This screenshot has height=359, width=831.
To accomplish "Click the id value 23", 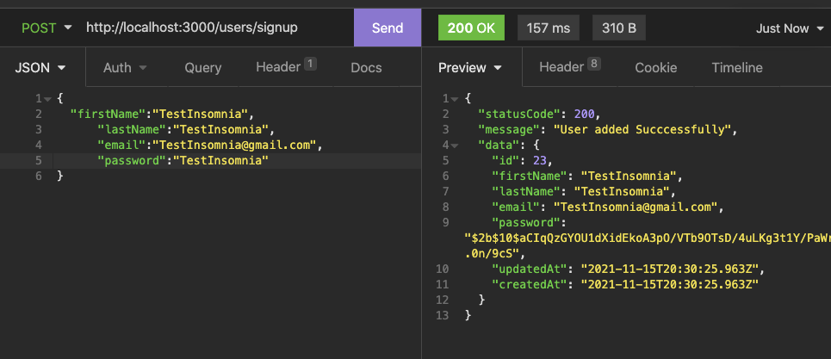I will [x=541, y=160].
